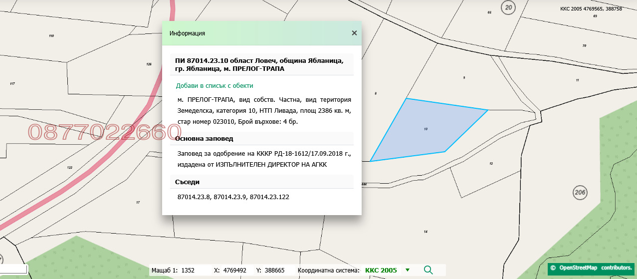Click the Мащаб scale value 1352
Screen dimensions: 637x279
pos(188,270)
